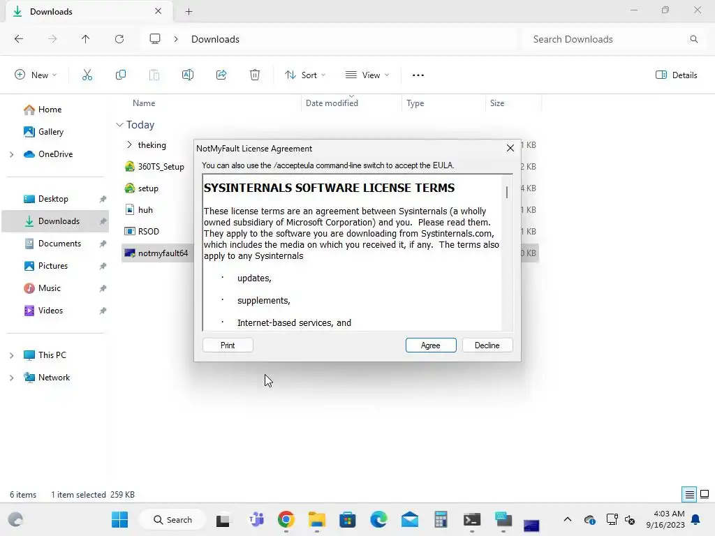This screenshot has width=715, height=536.
Task: Select the RSOD file
Action: point(148,231)
